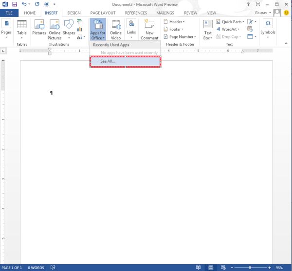Save the document from Quick Access Toolbar
This screenshot has height=271, width=292.
tap(15, 4)
